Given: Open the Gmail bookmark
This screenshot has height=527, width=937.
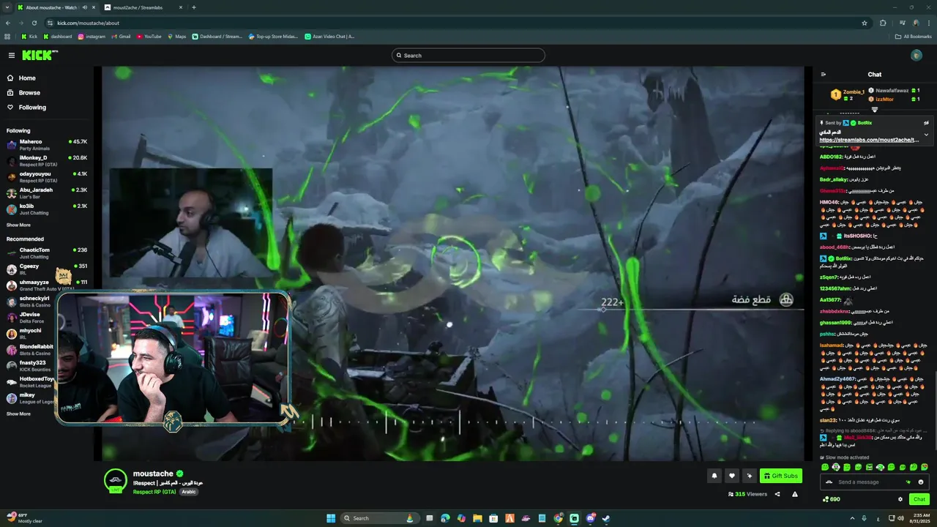Looking at the screenshot, I should point(121,37).
